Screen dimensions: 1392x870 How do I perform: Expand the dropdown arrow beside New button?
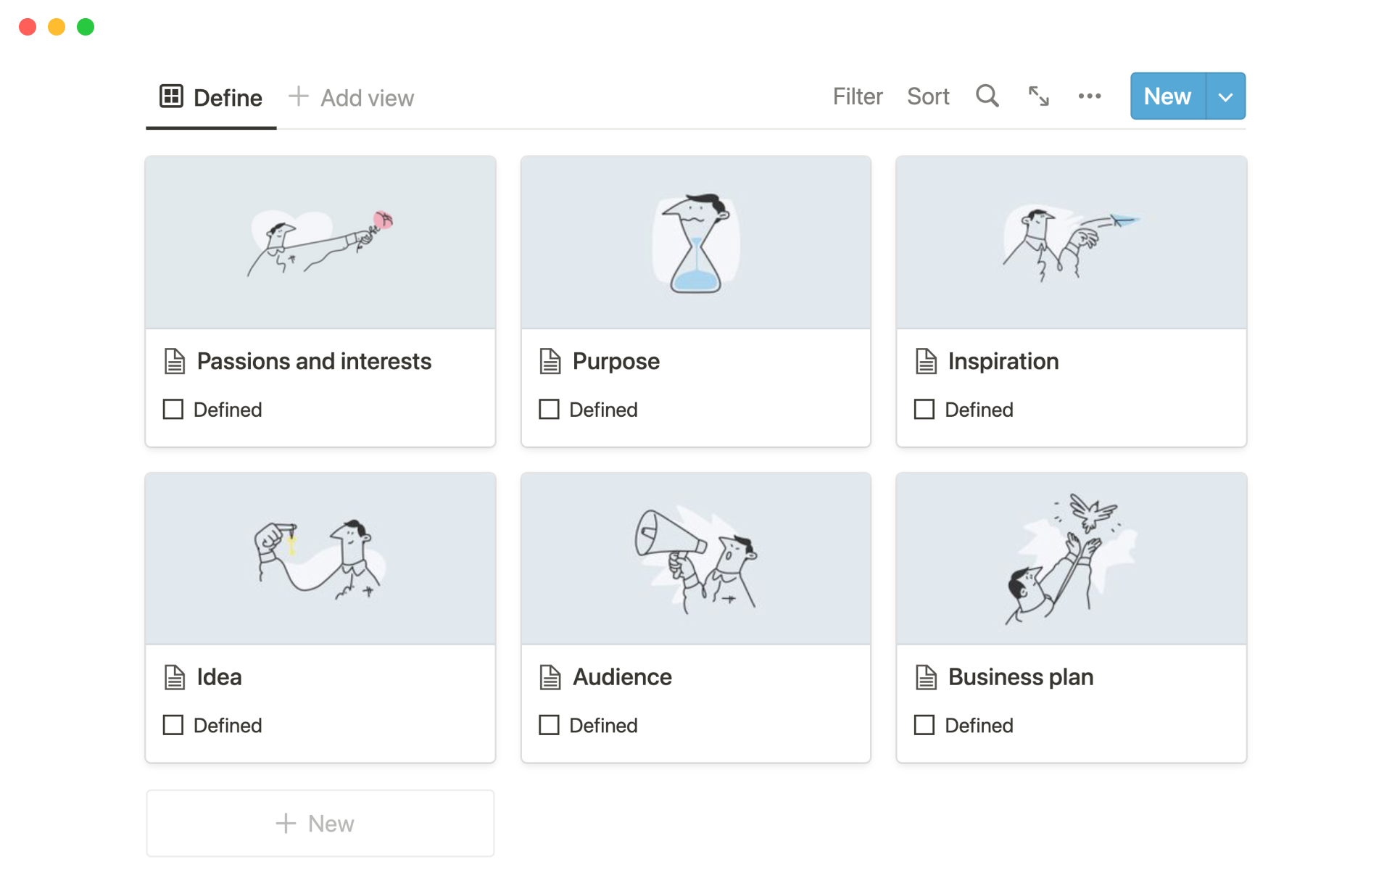pyautogui.click(x=1225, y=96)
